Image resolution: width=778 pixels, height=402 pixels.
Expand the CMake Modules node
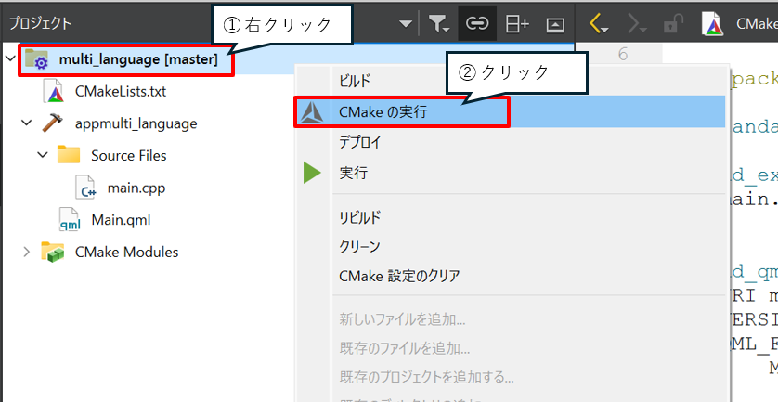click(26, 252)
